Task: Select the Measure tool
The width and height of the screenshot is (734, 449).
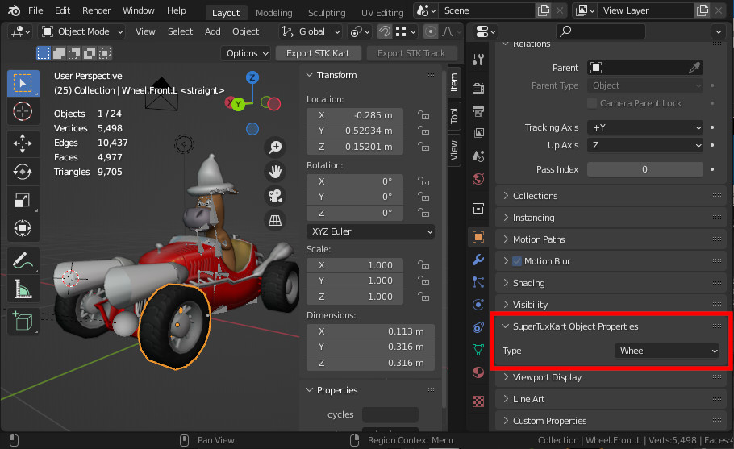Action: pyautogui.click(x=23, y=289)
